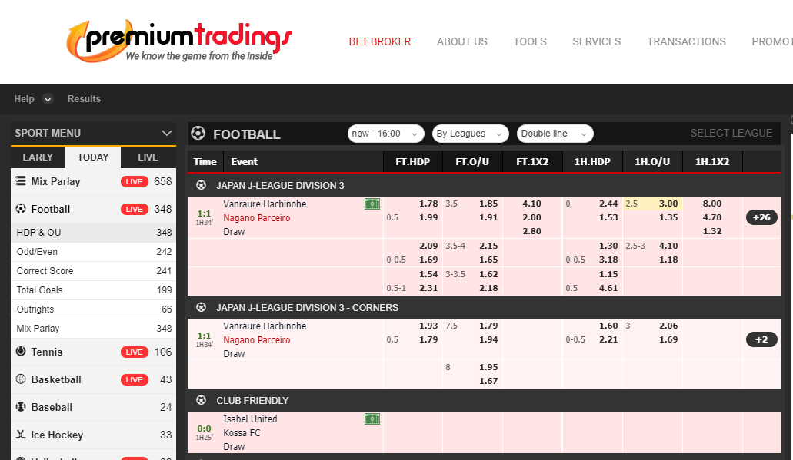Open the live pitch tracker for Vanraure Hachinohe

point(372,204)
